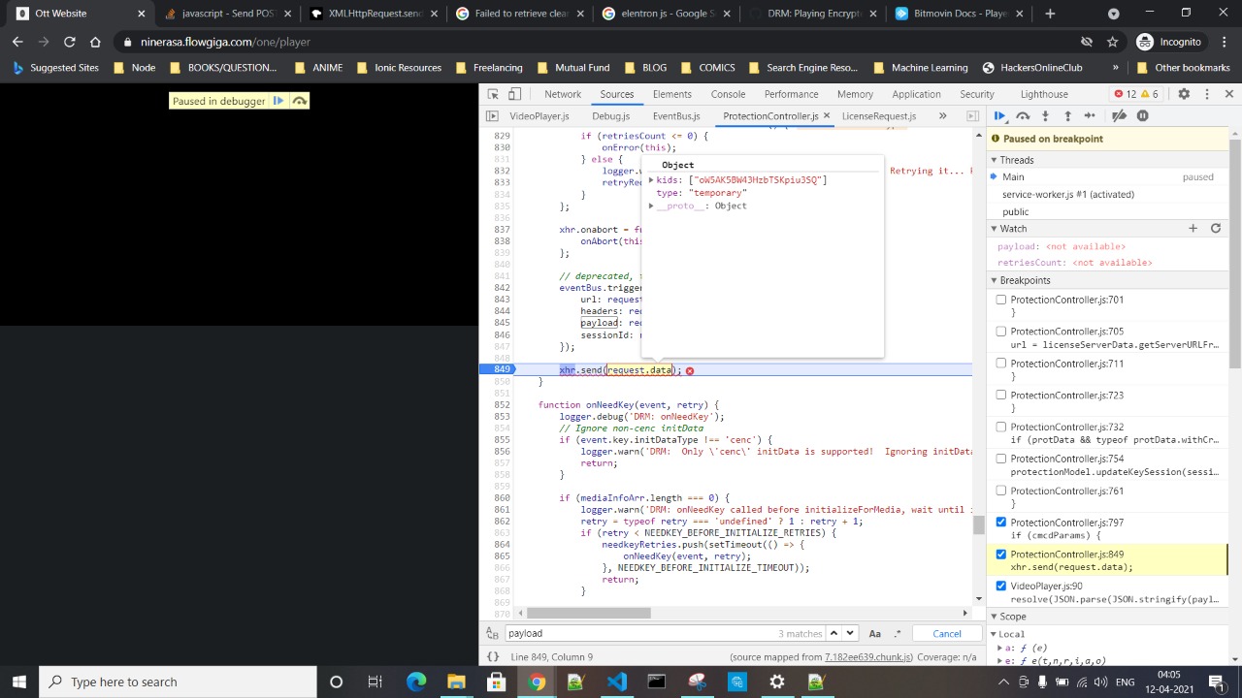This screenshot has width=1242, height=698.
Task: Select the Step over next function call icon
Action: click(x=1023, y=115)
